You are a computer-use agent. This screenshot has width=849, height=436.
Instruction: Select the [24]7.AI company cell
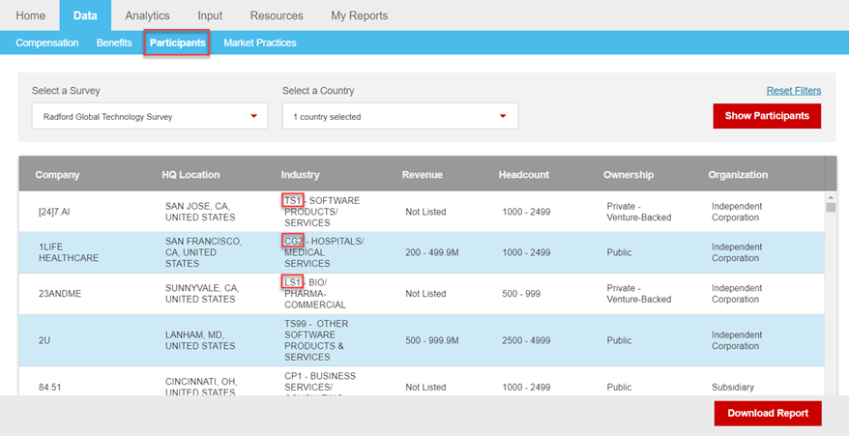(54, 212)
